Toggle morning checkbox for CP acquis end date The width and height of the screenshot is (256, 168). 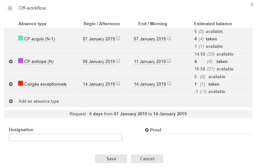(x=169, y=38)
